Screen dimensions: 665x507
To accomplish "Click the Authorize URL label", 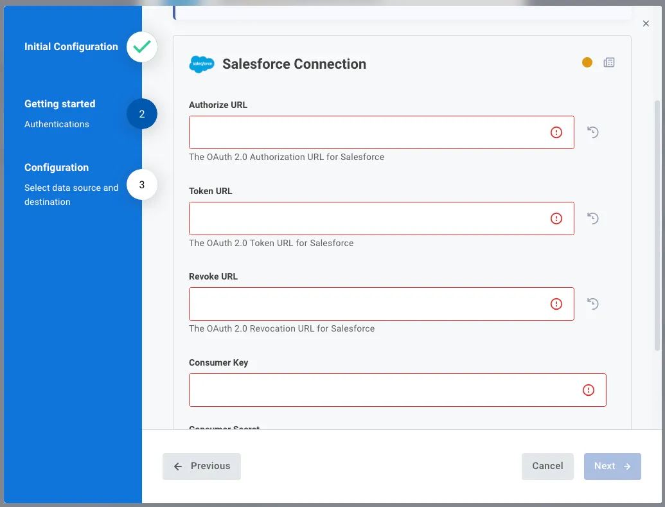I will click(218, 105).
